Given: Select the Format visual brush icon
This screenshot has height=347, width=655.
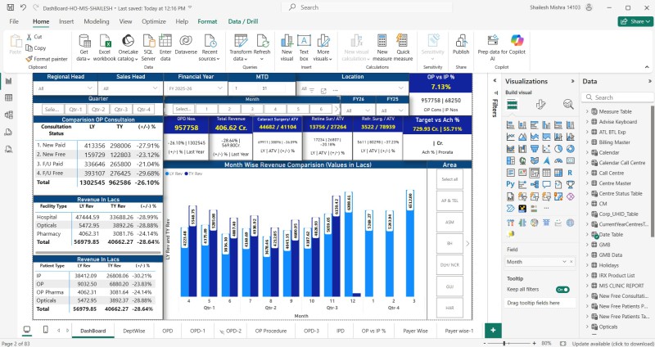Looking at the screenshot, I should 540,104.
